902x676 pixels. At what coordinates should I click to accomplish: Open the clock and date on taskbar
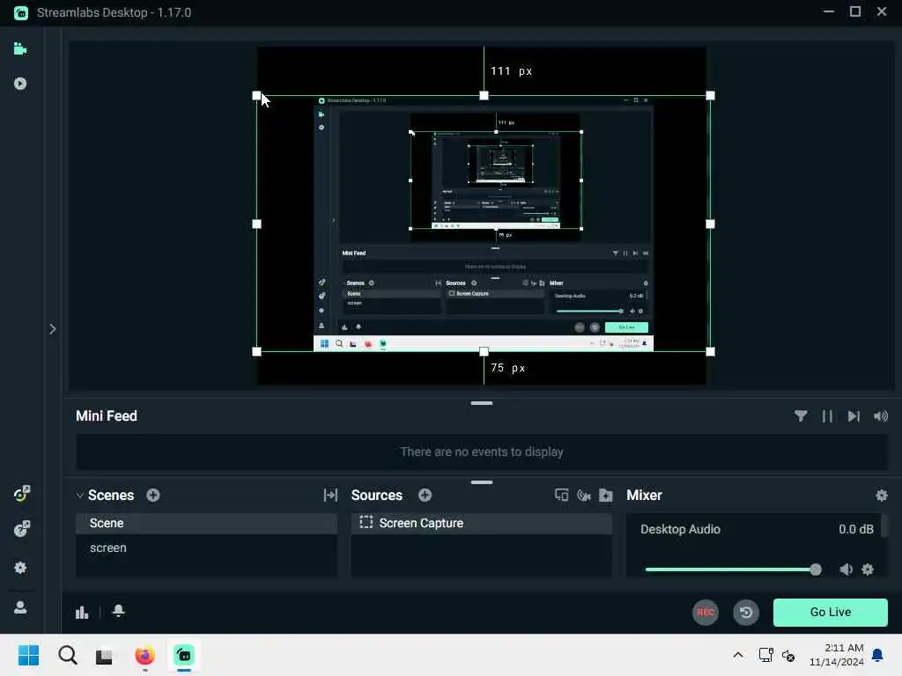click(837, 655)
